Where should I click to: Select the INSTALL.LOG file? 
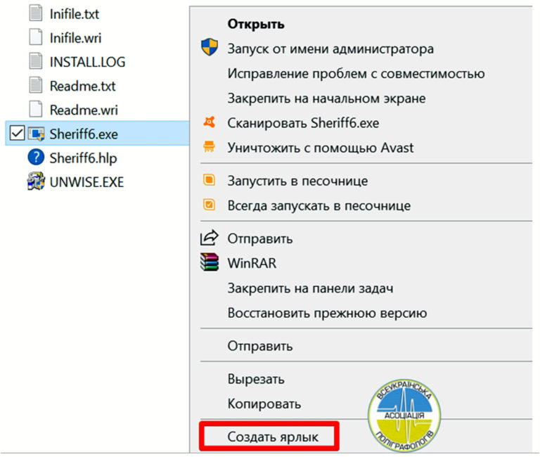click(87, 62)
